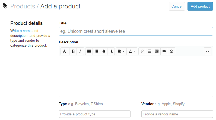Click the vendor name input field
Screen dimensions: 216x120
tap(177, 114)
